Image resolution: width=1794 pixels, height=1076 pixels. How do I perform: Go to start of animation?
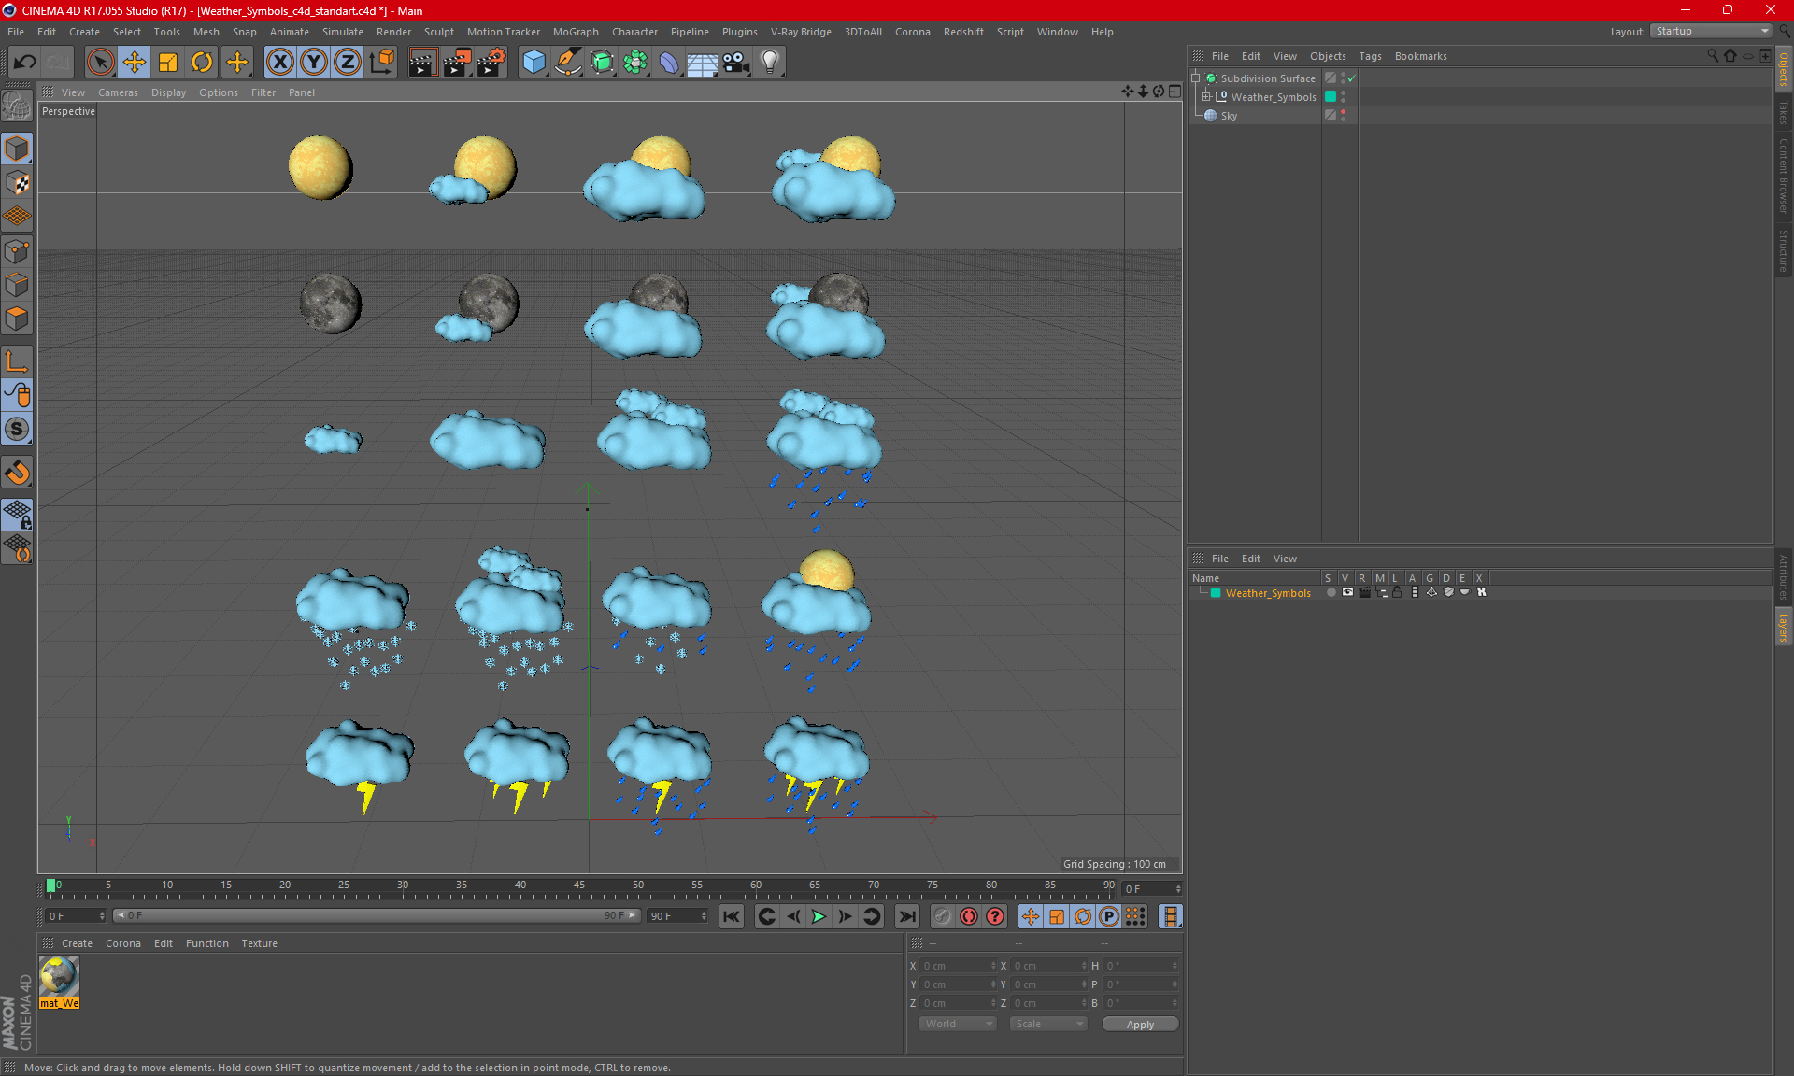tap(732, 916)
